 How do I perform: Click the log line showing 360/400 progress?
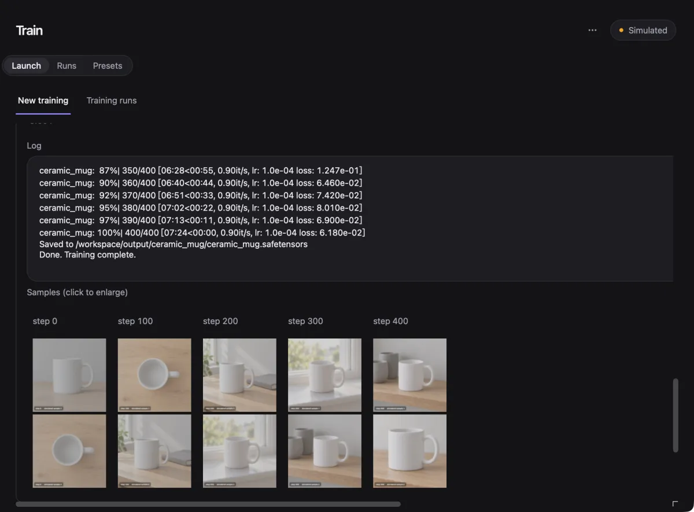tap(201, 183)
